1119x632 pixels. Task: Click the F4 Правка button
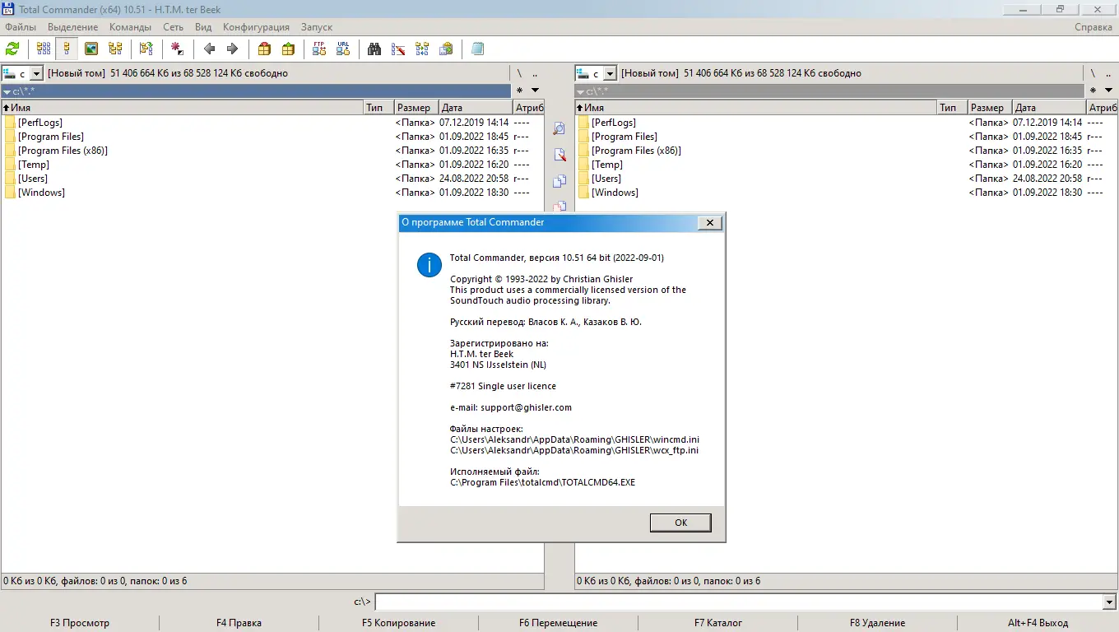pos(239,623)
